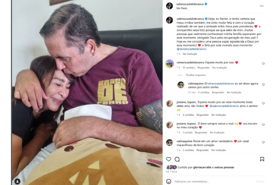Open sabinocastelobranco's header profile avatar

point(170,6)
